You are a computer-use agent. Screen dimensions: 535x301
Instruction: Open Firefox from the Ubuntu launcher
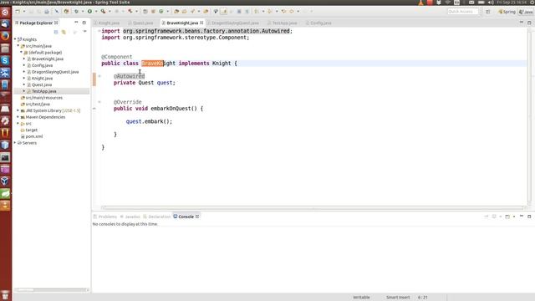click(5, 36)
